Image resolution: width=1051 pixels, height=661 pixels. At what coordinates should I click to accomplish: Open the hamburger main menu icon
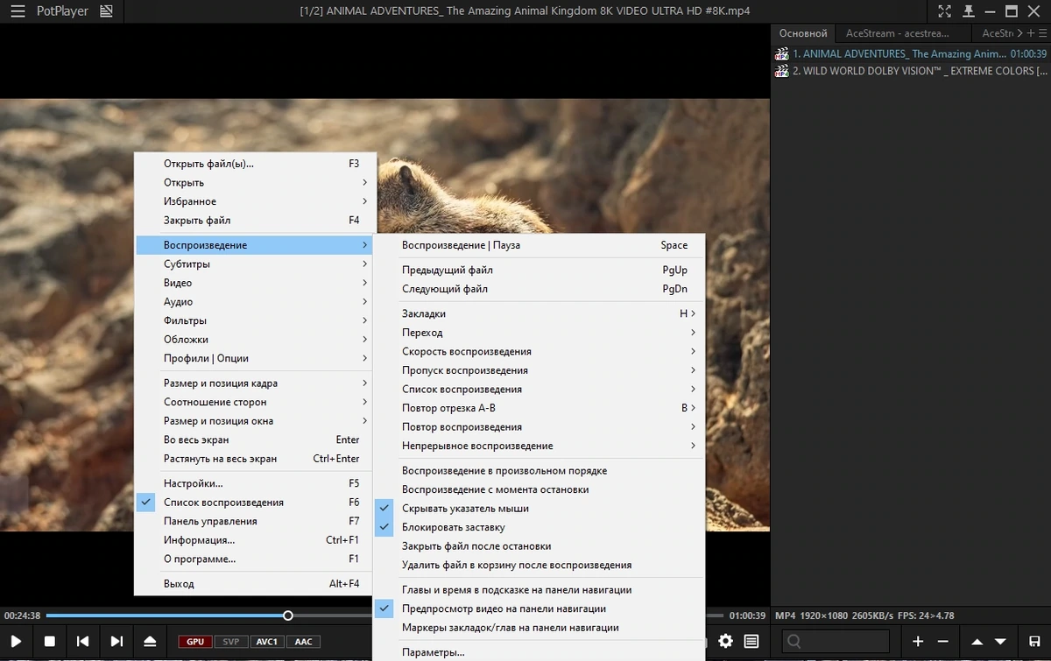pos(18,11)
